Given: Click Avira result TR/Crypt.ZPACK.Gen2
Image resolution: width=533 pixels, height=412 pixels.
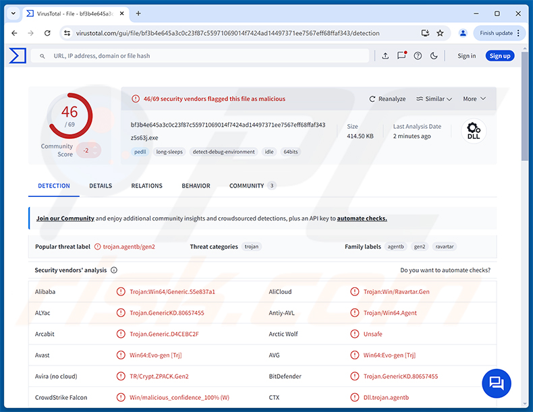Looking at the screenshot, I should pos(159,376).
